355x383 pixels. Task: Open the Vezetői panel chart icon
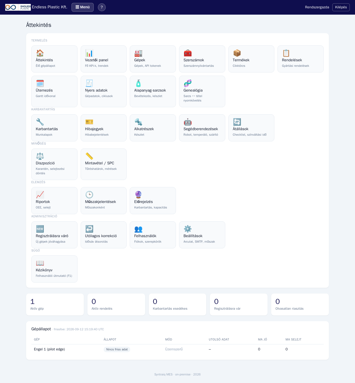coord(89,53)
